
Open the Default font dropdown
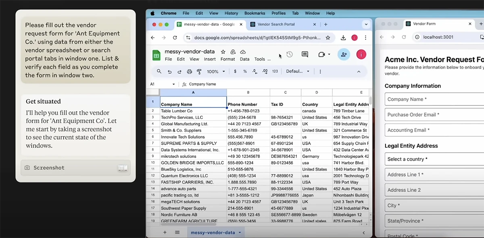point(298,71)
